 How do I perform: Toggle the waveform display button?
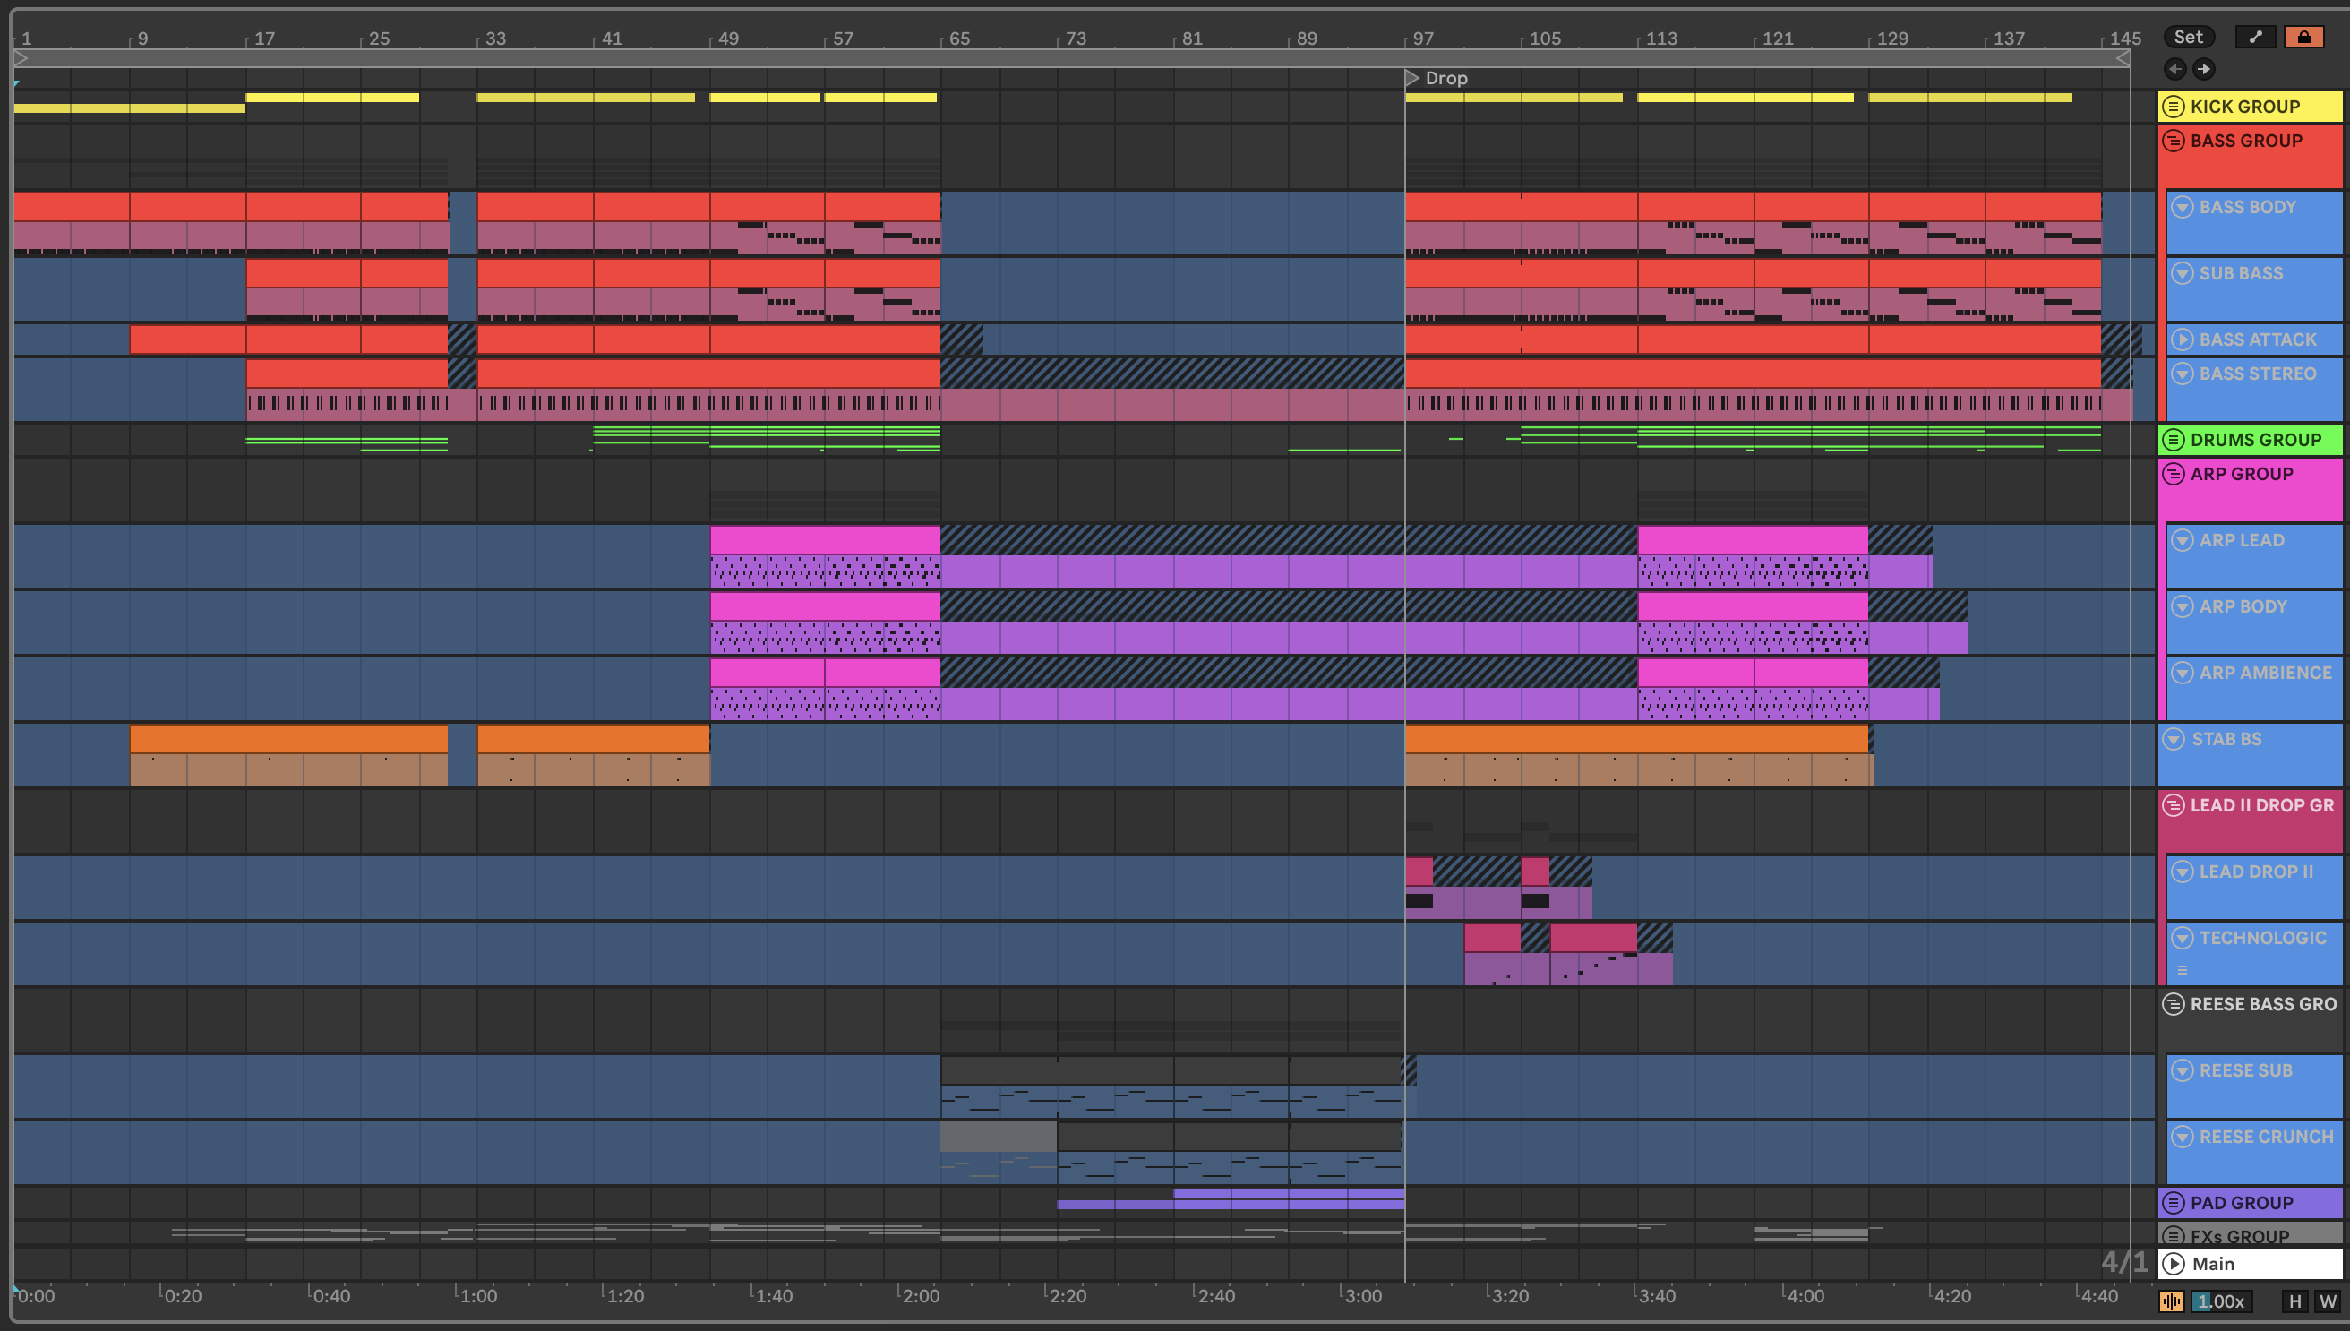click(x=2172, y=1301)
